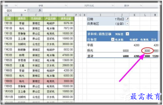Select column L header
163x105 pixels.
point(145,15)
